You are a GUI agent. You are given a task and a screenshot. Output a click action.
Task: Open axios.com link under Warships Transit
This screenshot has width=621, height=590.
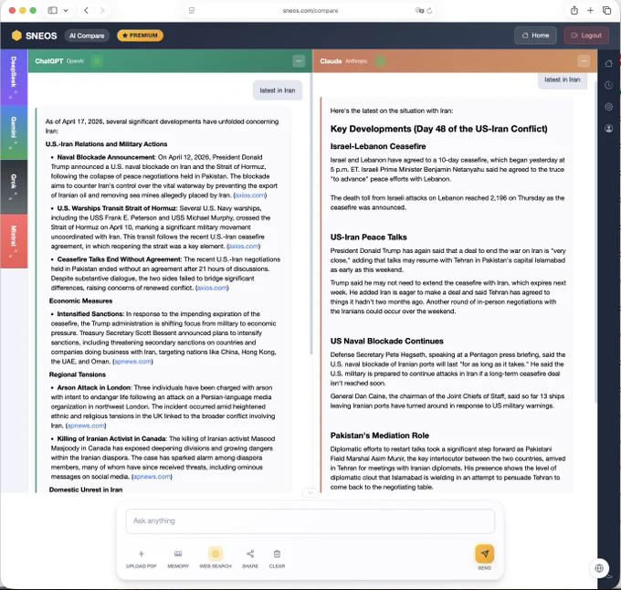[244, 247]
